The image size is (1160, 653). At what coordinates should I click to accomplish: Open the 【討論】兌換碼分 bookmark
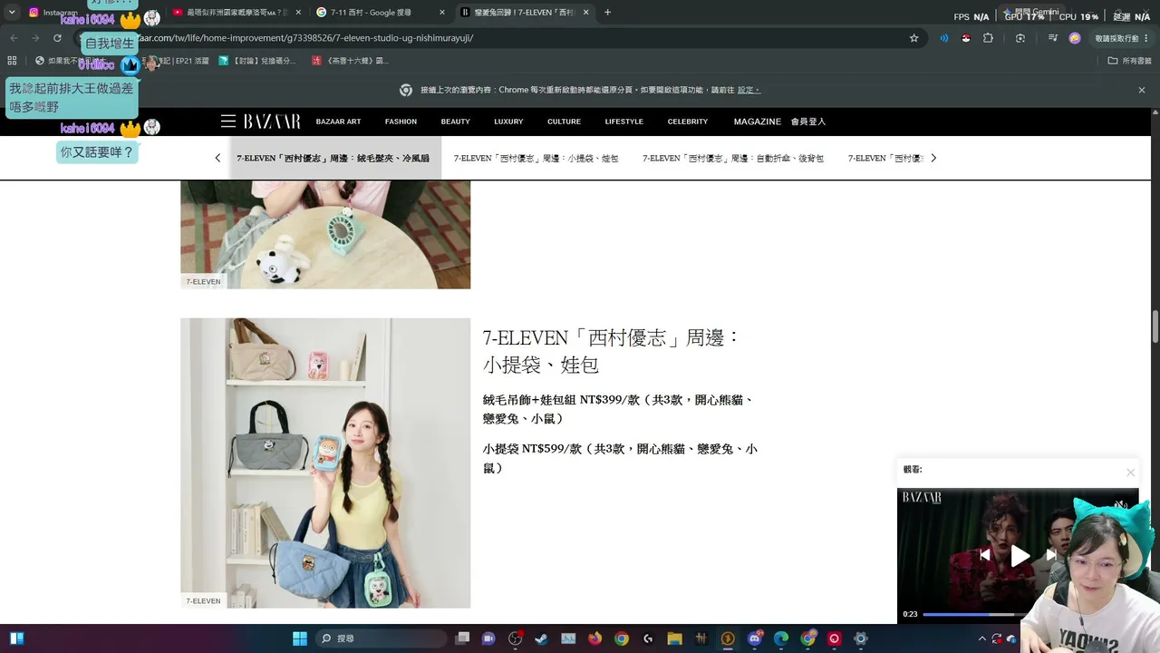[x=257, y=61]
